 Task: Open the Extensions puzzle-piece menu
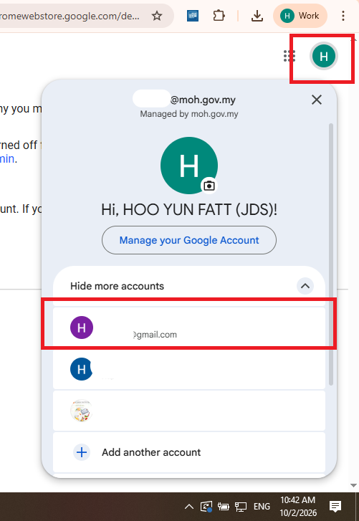click(x=219, y=16)
